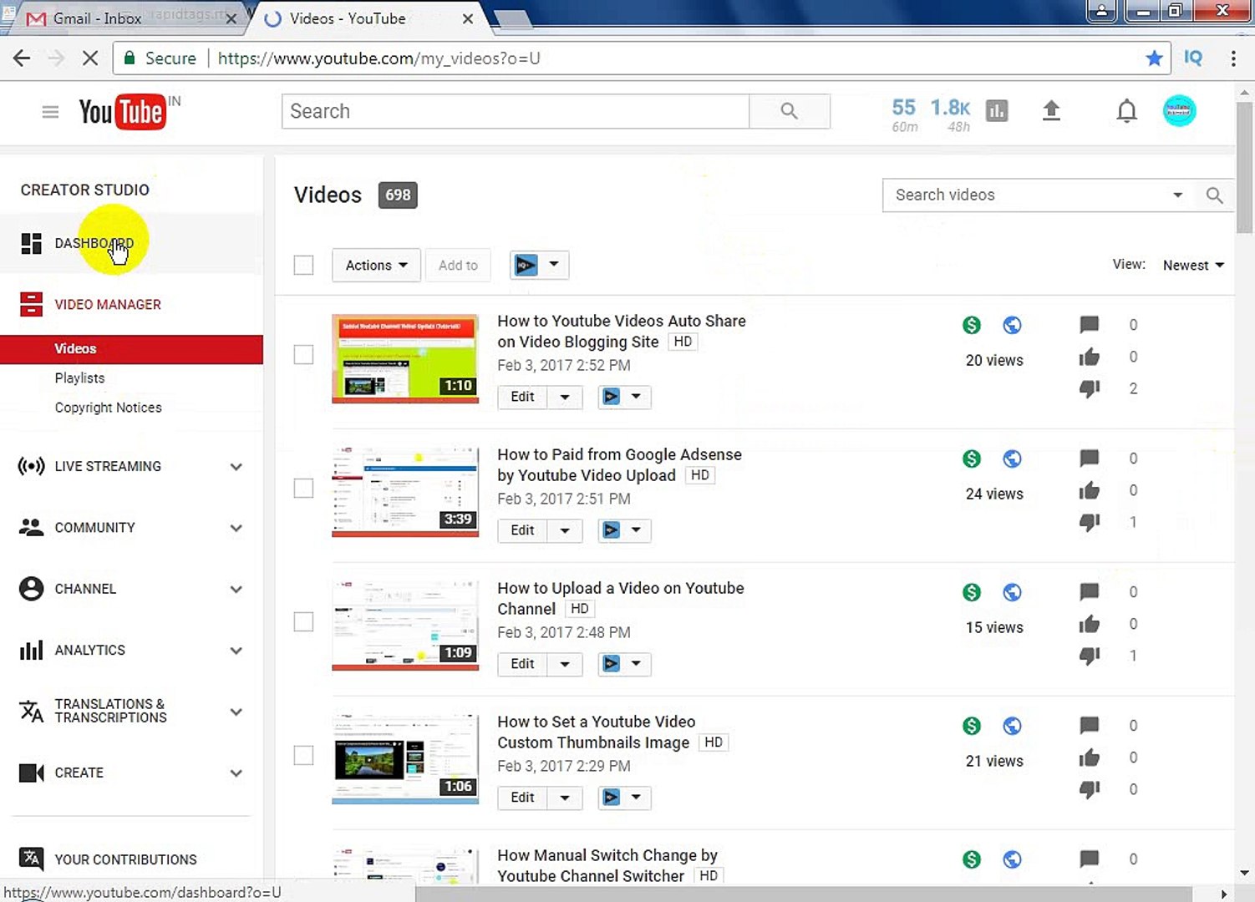Open the Actions dropdown
1255x902 pixels.
click(376, 265)
